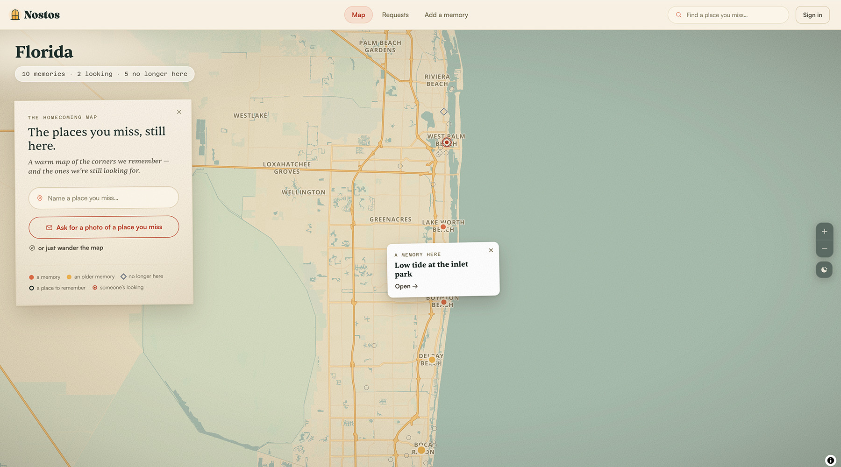Open the Requests tab

[x=395, y=15]
